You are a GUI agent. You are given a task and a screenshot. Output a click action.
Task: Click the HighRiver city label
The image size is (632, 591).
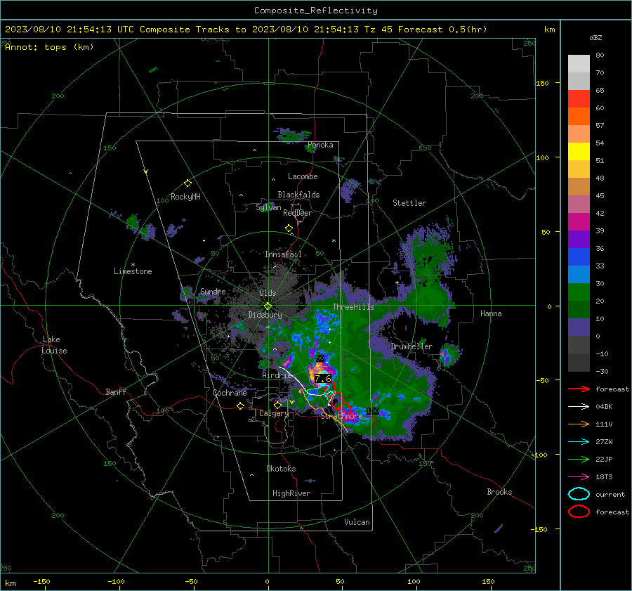291,493
